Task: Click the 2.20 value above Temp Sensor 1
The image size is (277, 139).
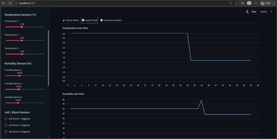Action: point(22,24)
